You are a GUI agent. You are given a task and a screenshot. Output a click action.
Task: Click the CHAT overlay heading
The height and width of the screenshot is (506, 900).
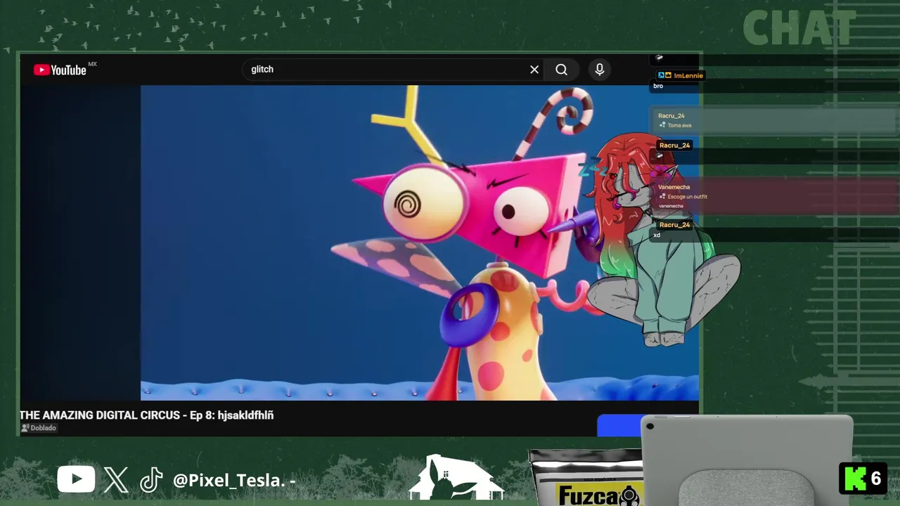pos(799,29)
